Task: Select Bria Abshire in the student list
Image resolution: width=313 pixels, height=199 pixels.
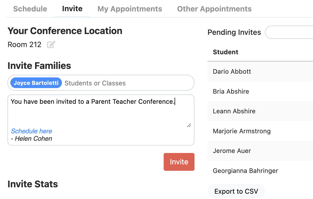Action: coord(231,91)
